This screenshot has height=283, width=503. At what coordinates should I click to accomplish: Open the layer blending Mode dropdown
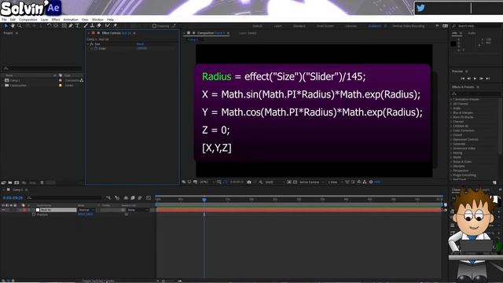coord(86,210)
